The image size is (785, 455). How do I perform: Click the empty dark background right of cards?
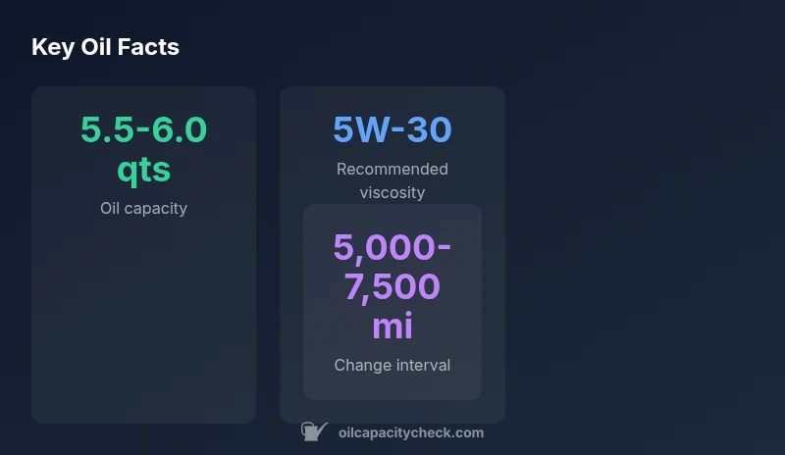pos(648,255)
